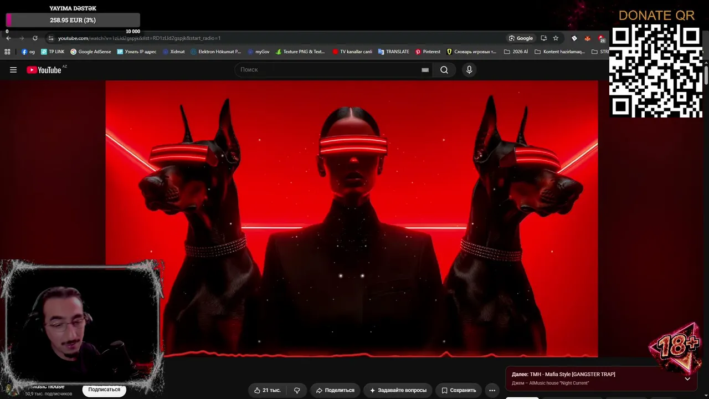Open the Facebook 'og' bookmark
This screenshot has width=709, height=399.
click(28, 52)
